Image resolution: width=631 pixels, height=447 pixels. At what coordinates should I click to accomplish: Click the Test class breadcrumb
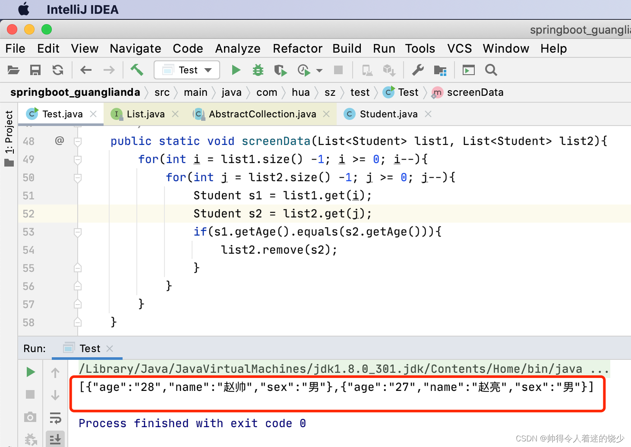(401, 92)
